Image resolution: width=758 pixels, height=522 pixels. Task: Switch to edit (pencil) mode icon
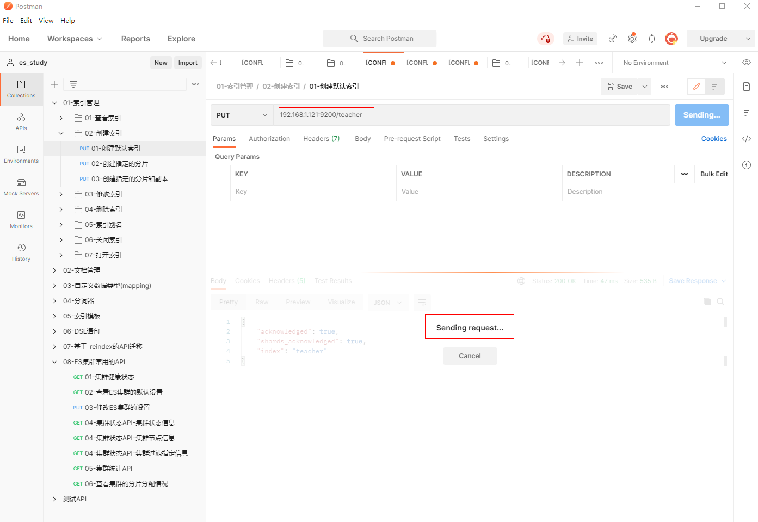(x=696, y=87)
